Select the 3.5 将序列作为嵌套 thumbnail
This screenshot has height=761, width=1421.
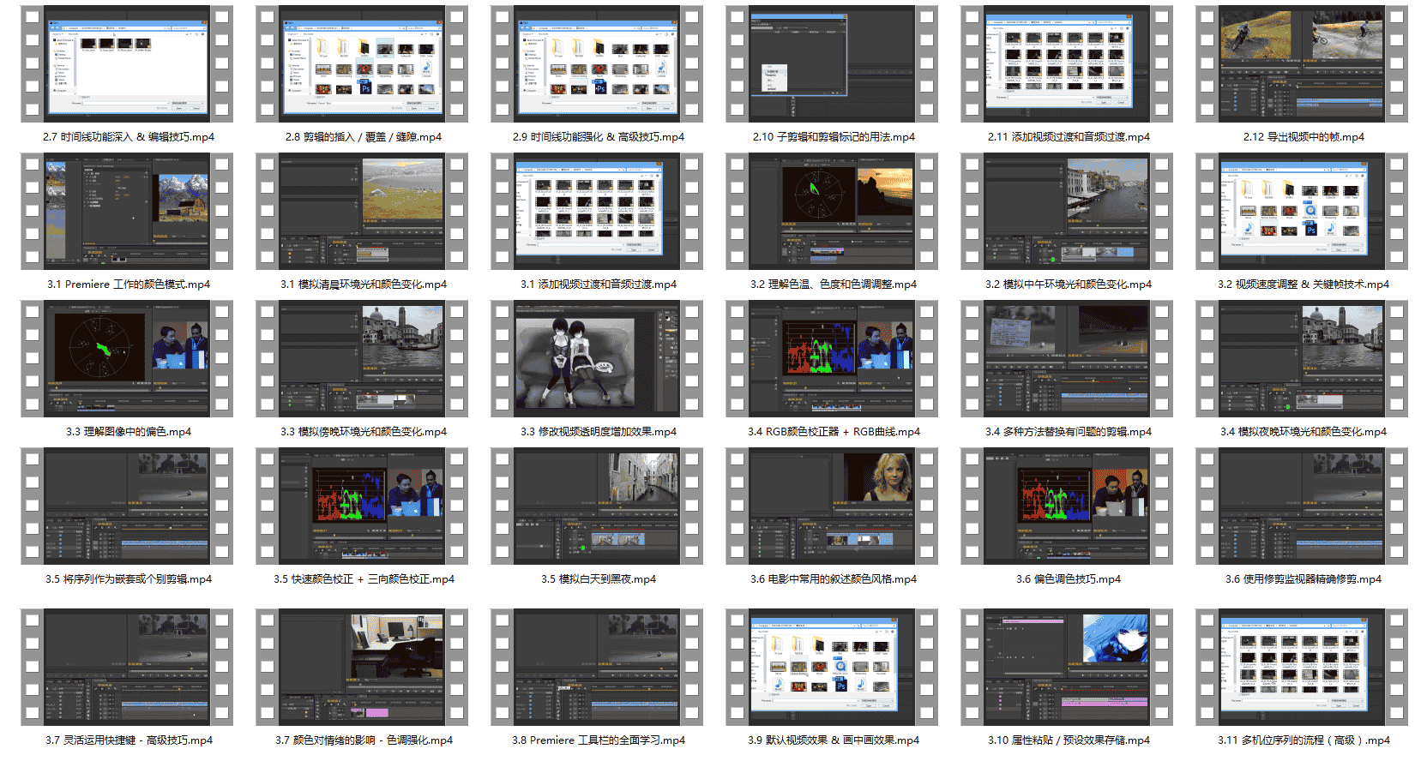click(127, 506)
